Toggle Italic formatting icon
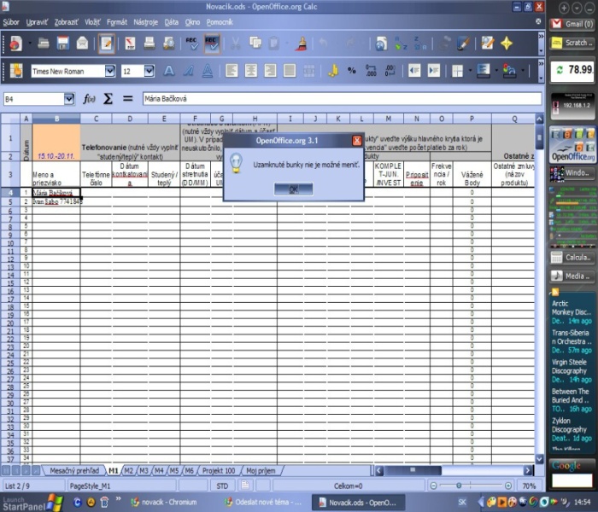Screen dimensions: 598x512 pyautogui.click(x=189, y=71)
